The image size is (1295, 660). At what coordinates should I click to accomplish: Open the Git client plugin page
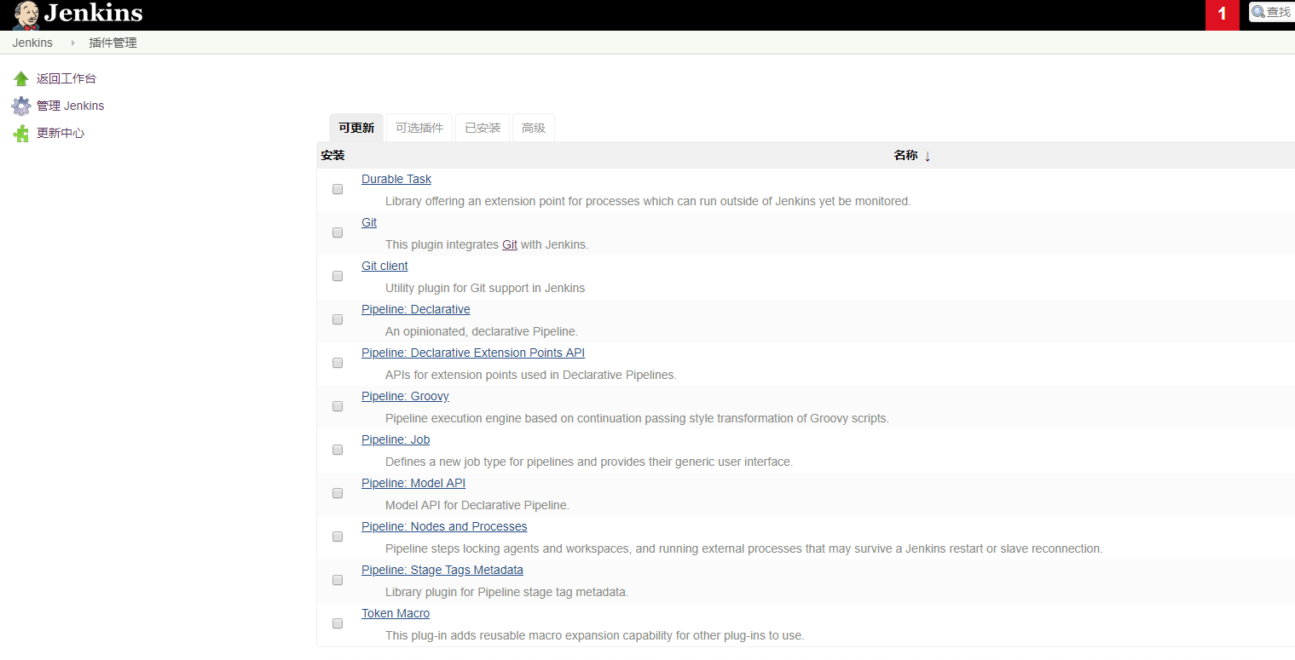(384, 266)
